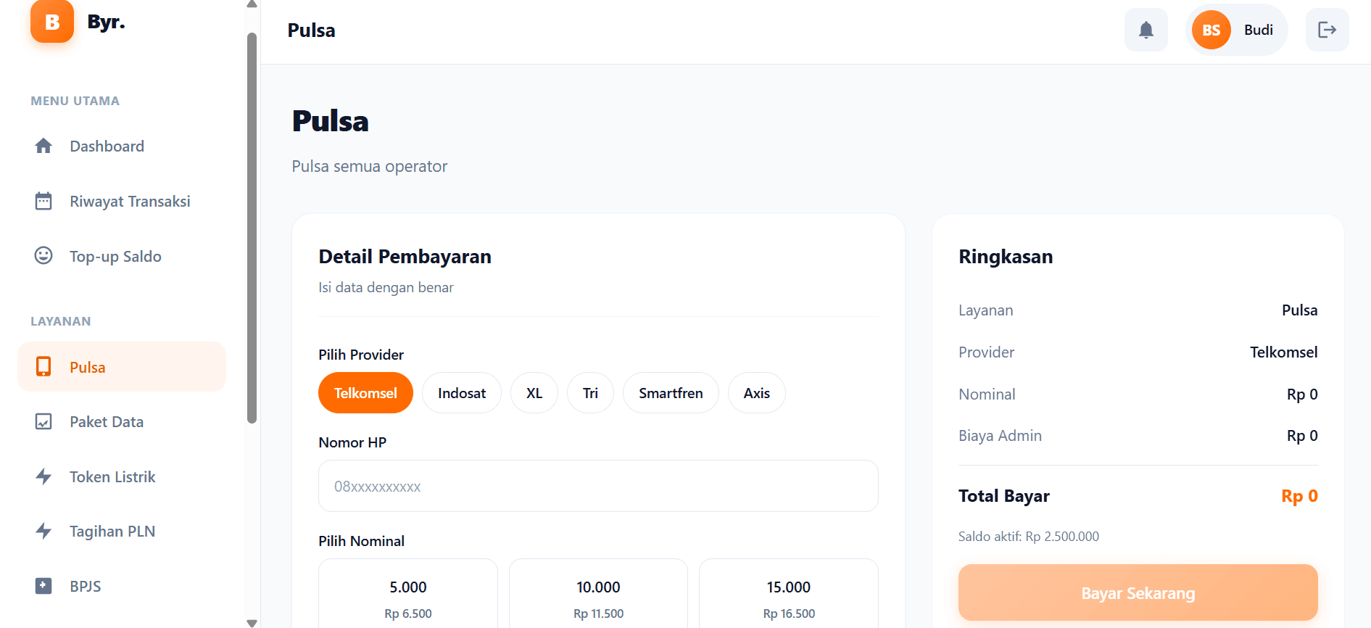Click the Paket Data chart icon
The width and height of the screenshot is (1371, 628).
44,421
